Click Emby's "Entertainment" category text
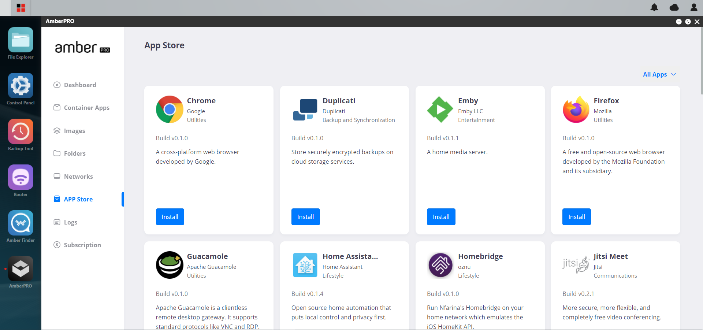This screenshot has height=330, width=703. coord(476,120)
